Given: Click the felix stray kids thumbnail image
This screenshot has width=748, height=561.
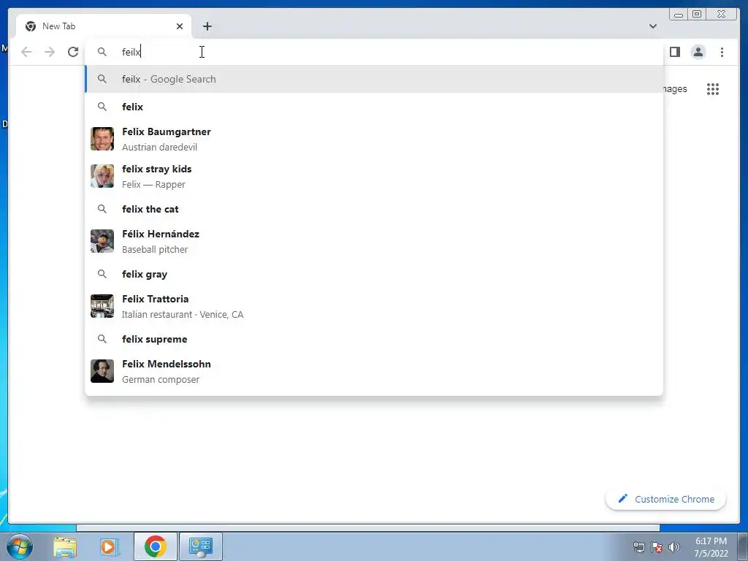Looking at the screenshot, I should (x=102, y=176).
